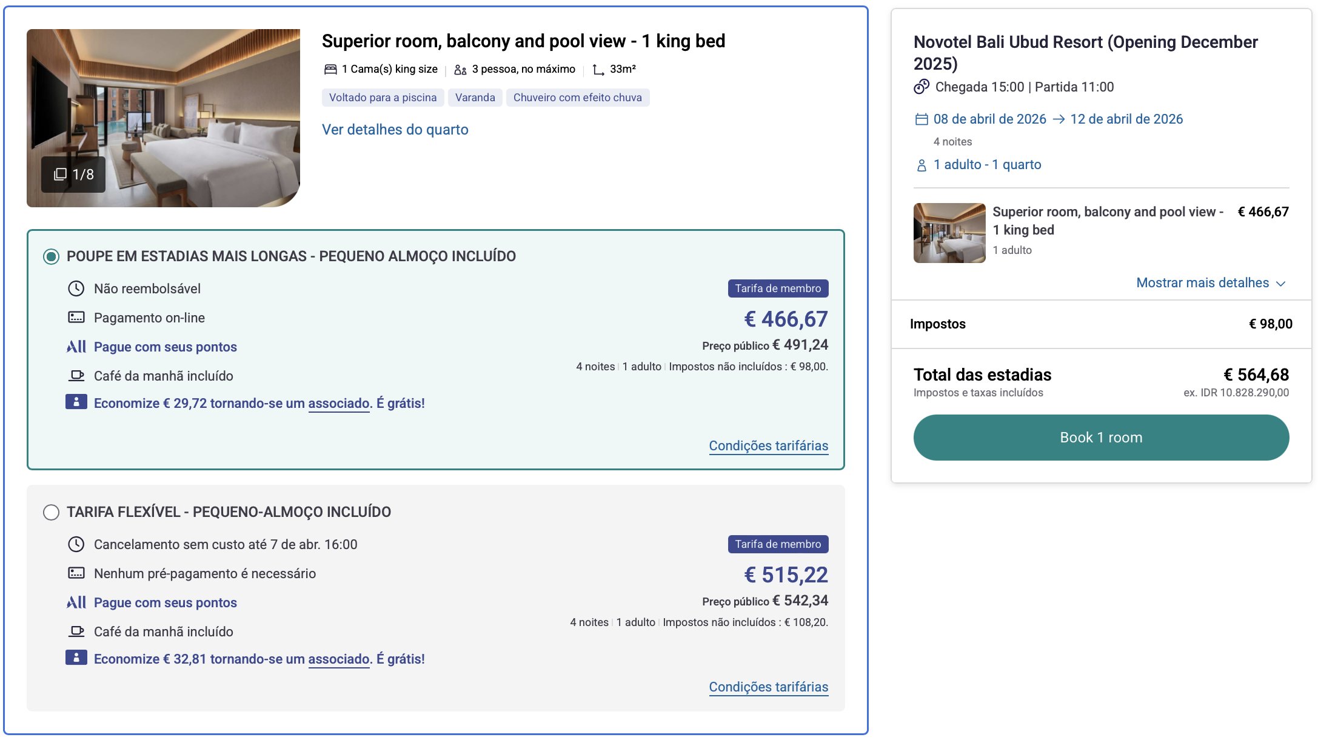Click the king bed icon in room info

(x=330, y=70)
